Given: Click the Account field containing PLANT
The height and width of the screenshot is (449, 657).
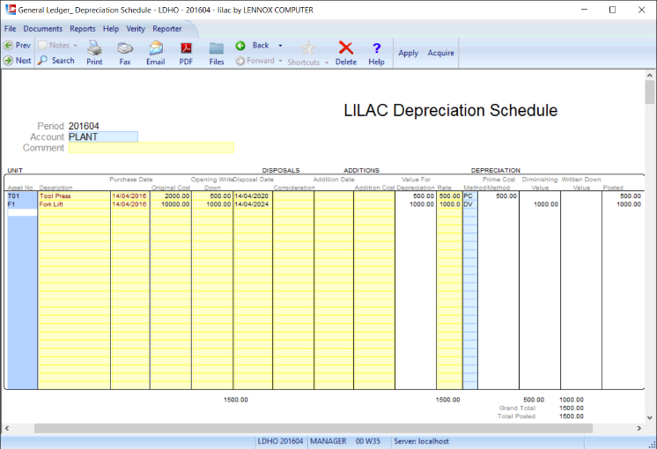Looking at the screenshot, I should [x=103, y=136].
